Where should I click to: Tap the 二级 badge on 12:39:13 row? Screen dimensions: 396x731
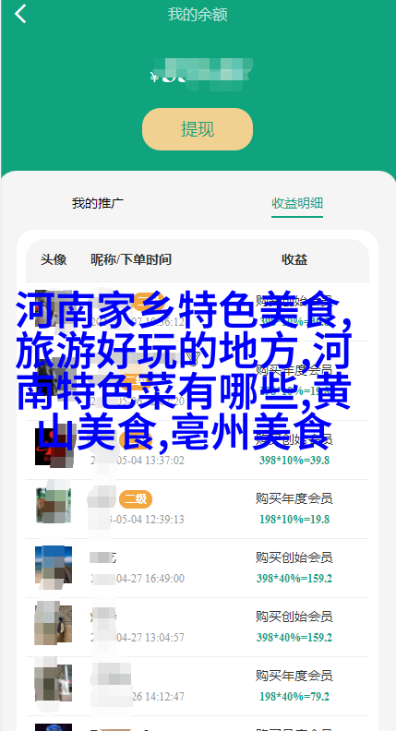(x=136, y=499)
